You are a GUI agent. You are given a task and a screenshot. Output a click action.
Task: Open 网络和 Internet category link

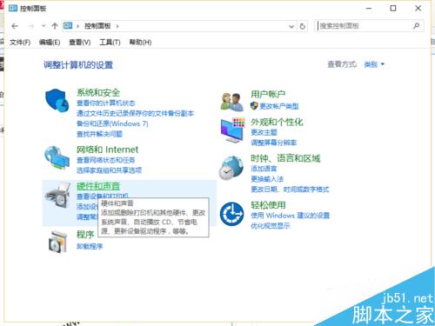(107, 150)
